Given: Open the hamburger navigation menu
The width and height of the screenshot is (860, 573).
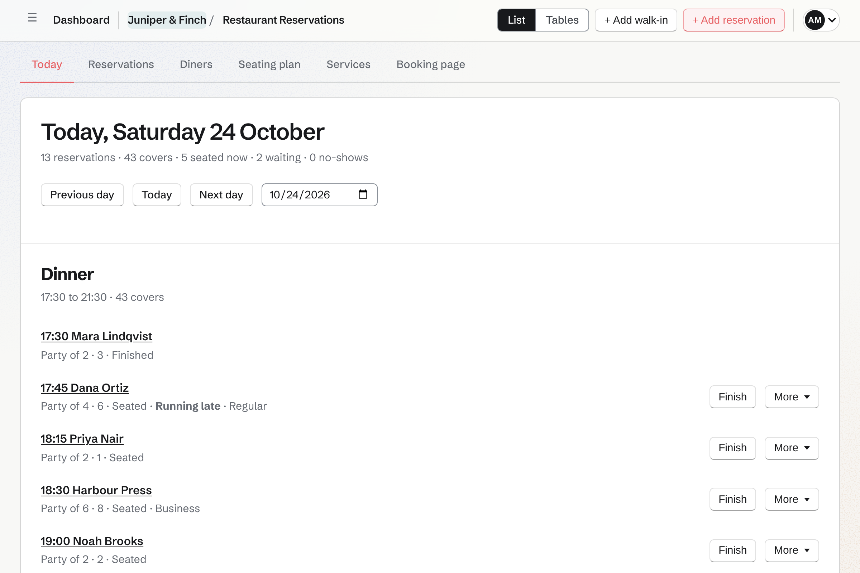Looking at the screenshot, I should click(32, 18).
